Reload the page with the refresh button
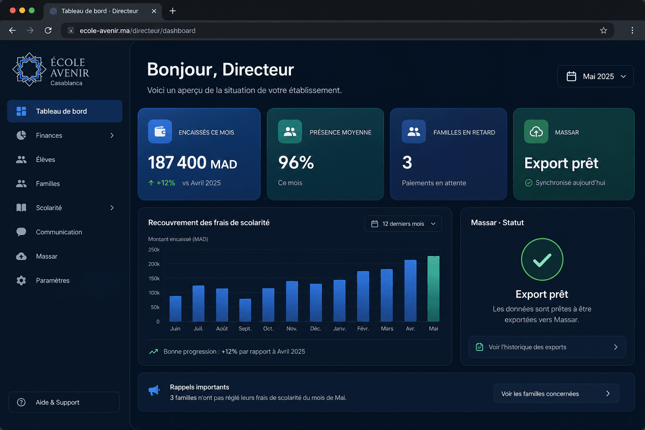Image resolution: width=645 pixels, height=430 pixels. point(48,30)
